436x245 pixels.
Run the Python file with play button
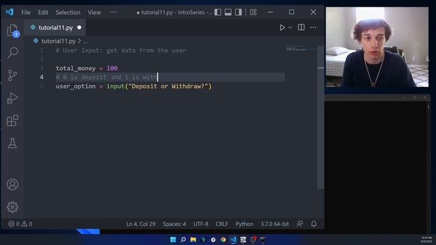tap(282, 27)
